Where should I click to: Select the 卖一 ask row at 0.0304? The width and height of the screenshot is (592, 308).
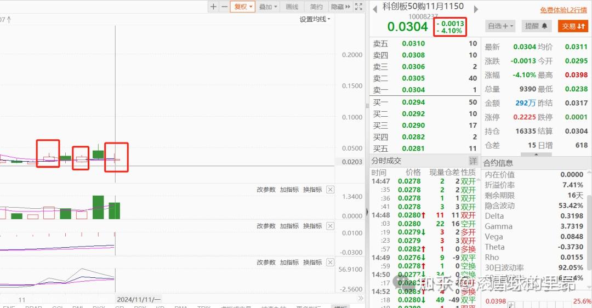click(425, 90)
